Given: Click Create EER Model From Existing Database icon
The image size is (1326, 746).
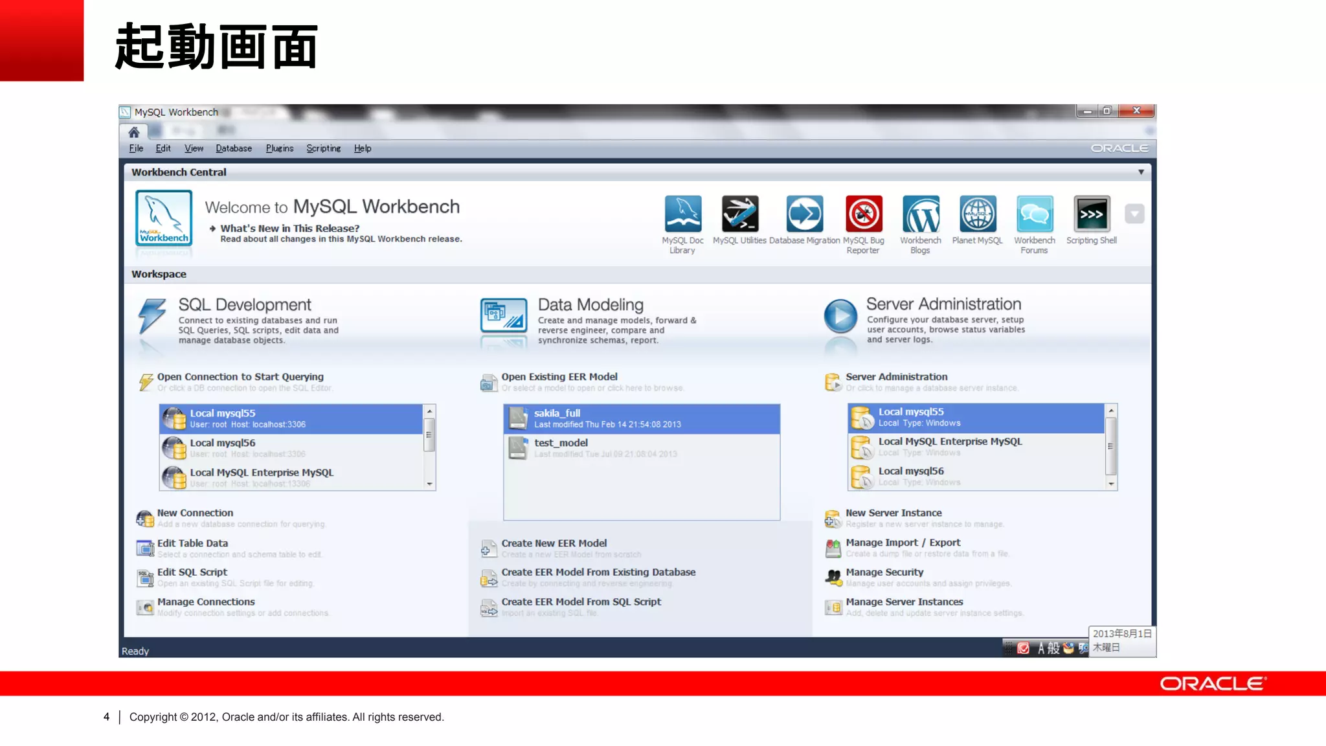Looking at the screenshot, I should click(489, 578).
